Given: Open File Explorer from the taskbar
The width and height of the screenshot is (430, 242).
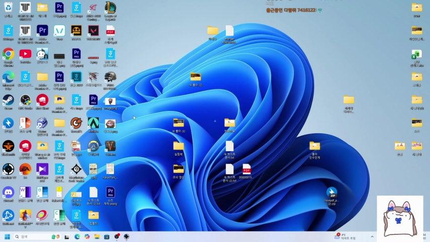Looking at the screenshot, I should click(96, 236).
